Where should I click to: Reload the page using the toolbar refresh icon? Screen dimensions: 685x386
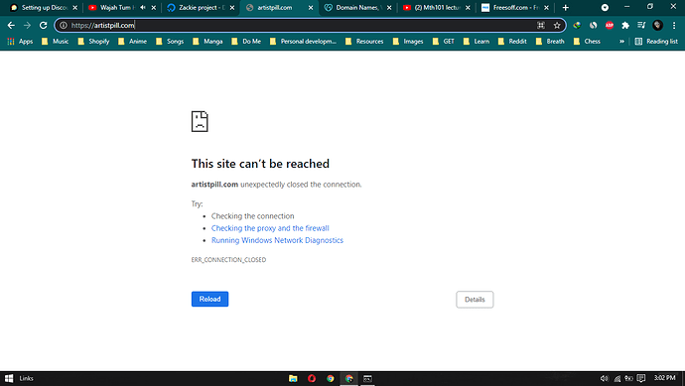pyautogui.click(x=43, y=26)
